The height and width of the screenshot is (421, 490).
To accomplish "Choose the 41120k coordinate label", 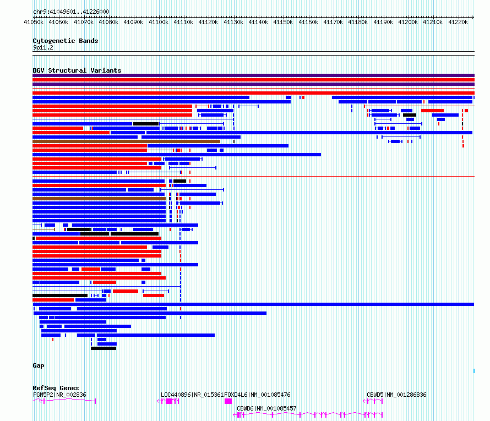I will tap(209, 22).
